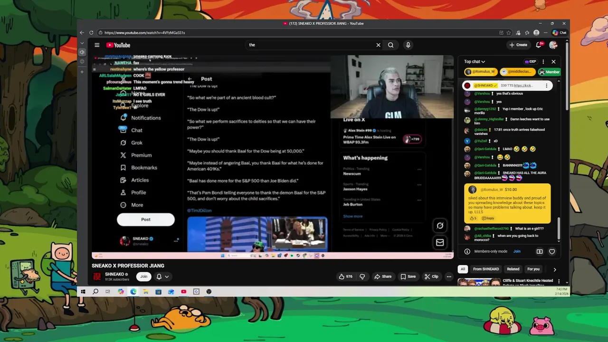Open the Windows Start button
Screen dimensions: 608x342
tap(83, 292)
